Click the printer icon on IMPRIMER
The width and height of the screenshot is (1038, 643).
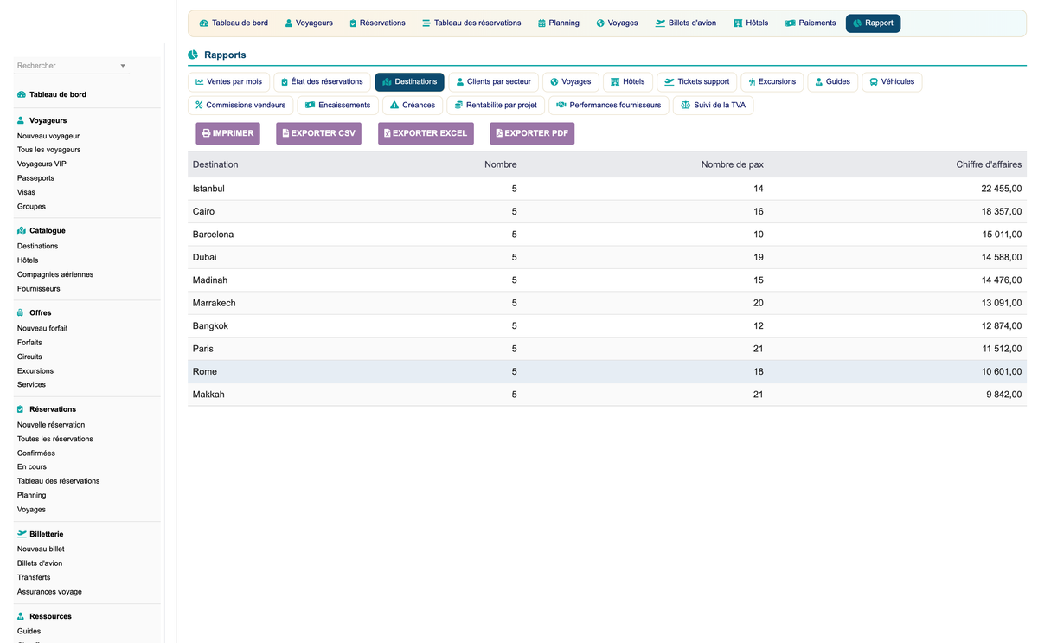click(206, 133)
